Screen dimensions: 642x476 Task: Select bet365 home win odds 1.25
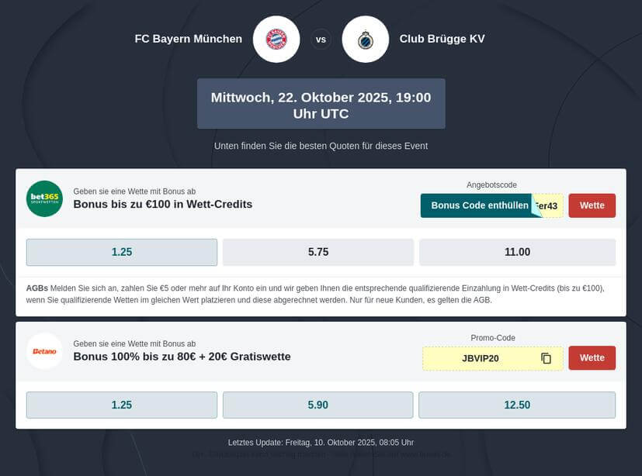[x=122, y=252]
